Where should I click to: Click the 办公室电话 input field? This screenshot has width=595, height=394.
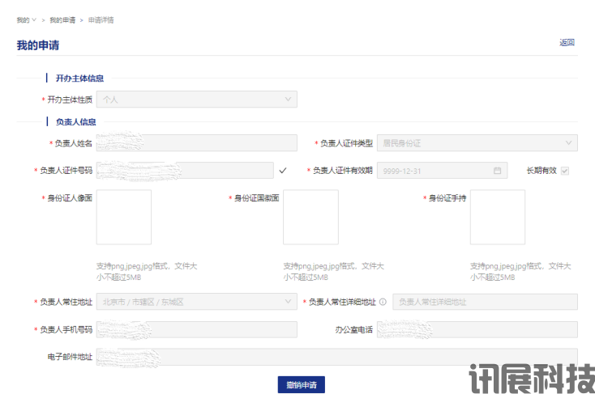click(x=477, y=329)
